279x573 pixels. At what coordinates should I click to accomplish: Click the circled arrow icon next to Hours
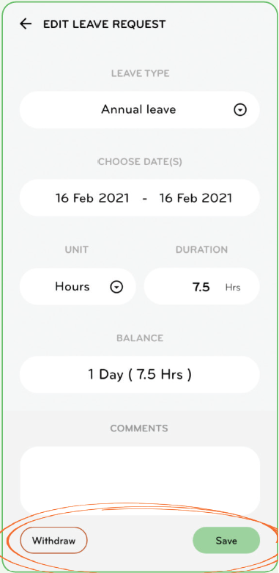(x=116, y=287)
